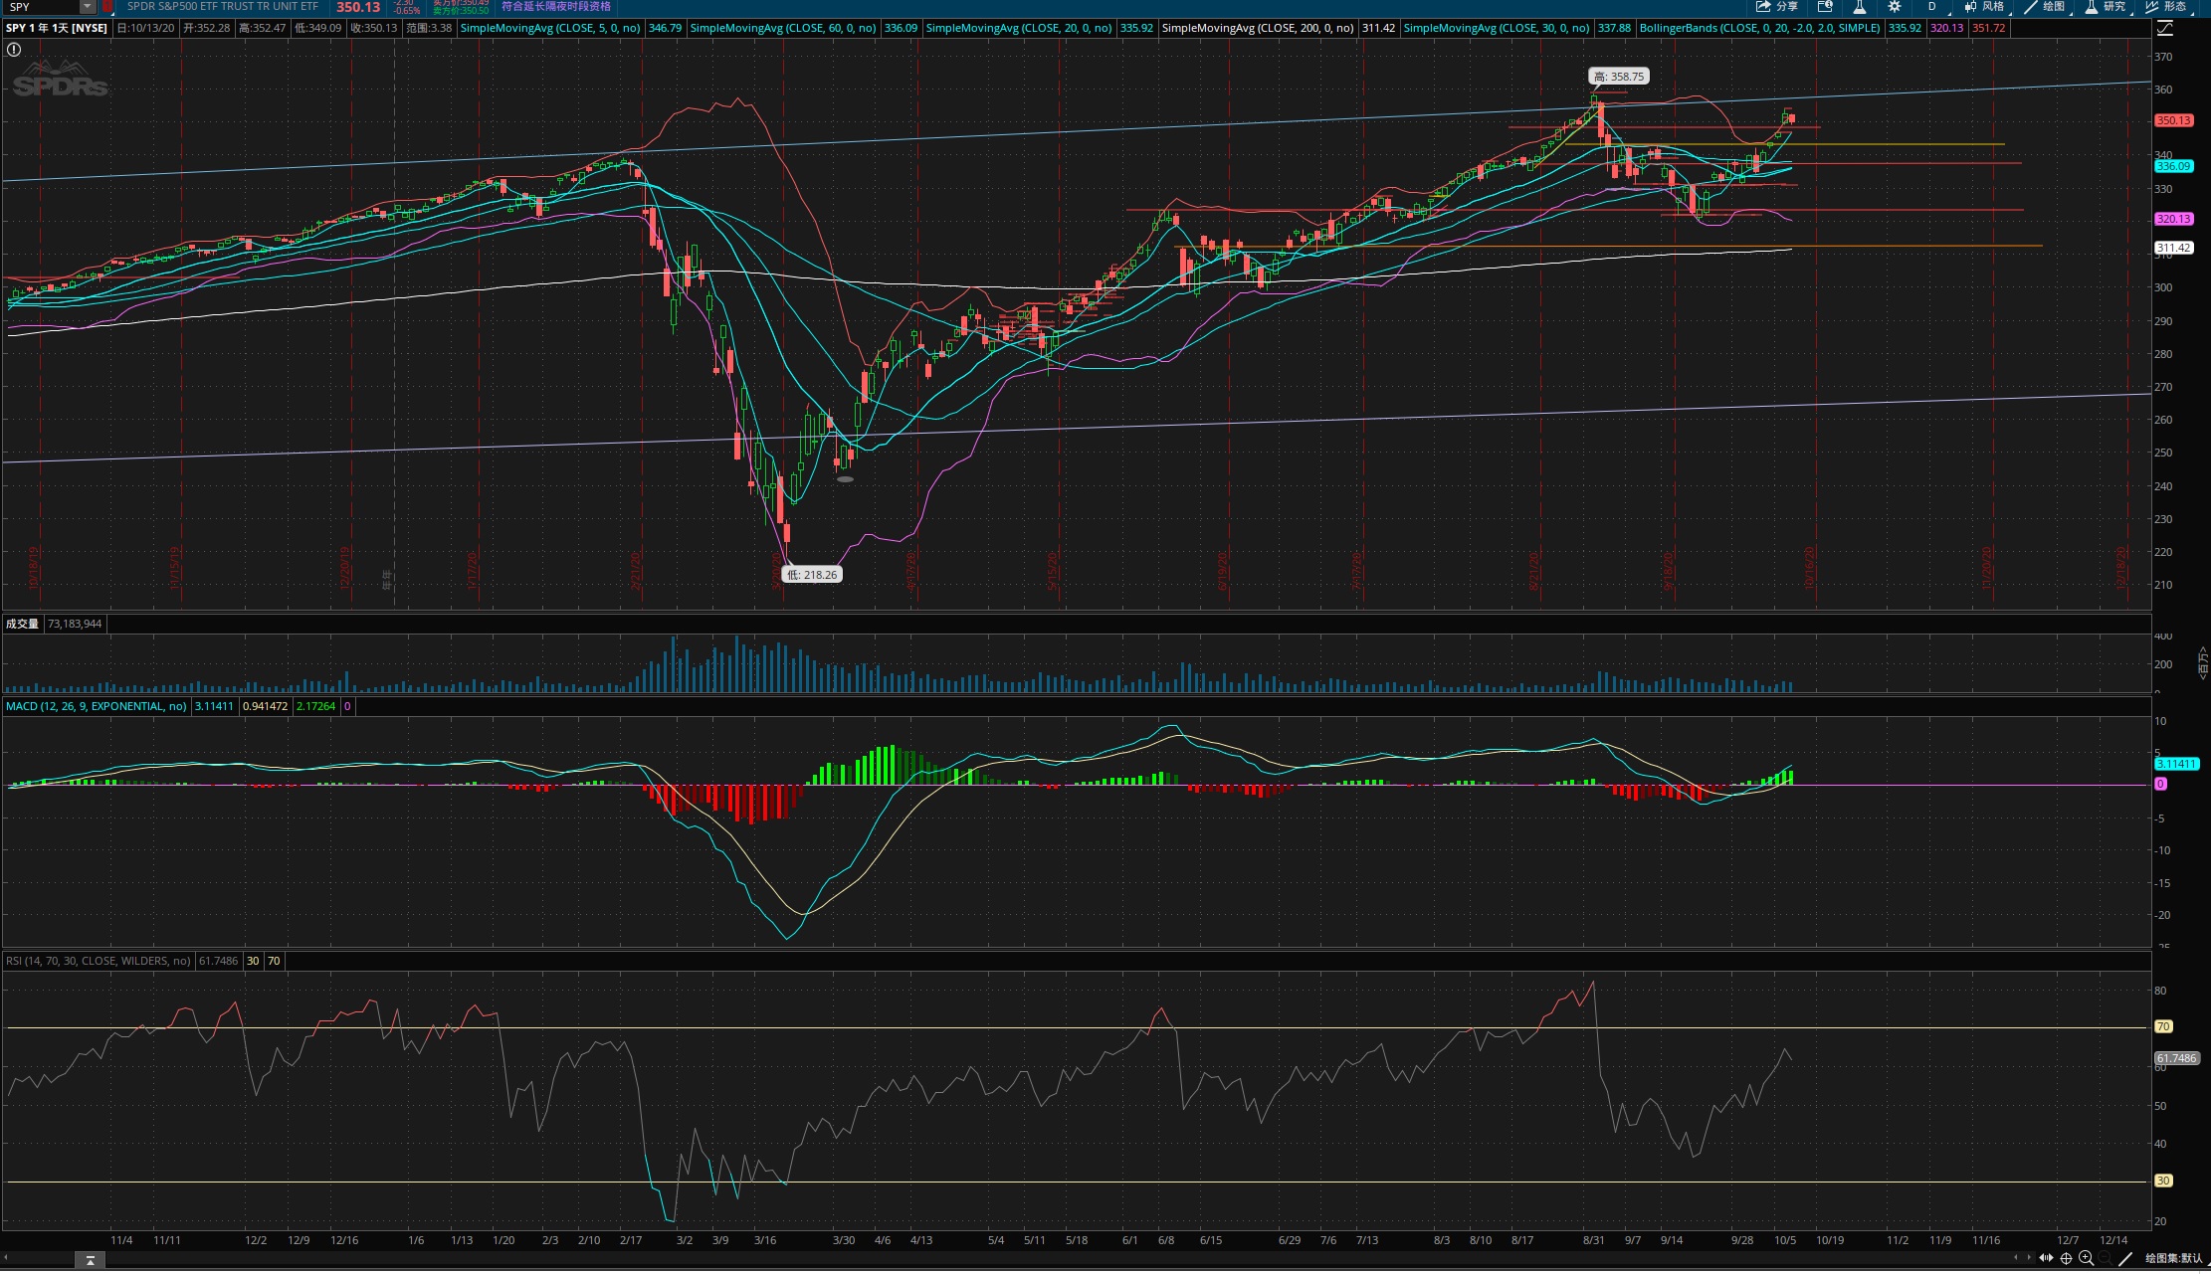Select SimpleMovingAvg (CLOSE, 60) study label
Screen dimensions: 2211x1274
coord(783,28)
